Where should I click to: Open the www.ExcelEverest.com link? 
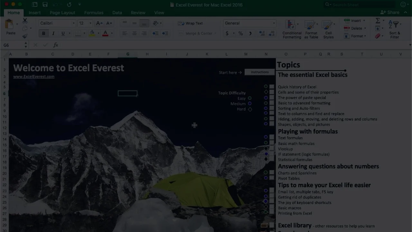[x=34, y=77]
